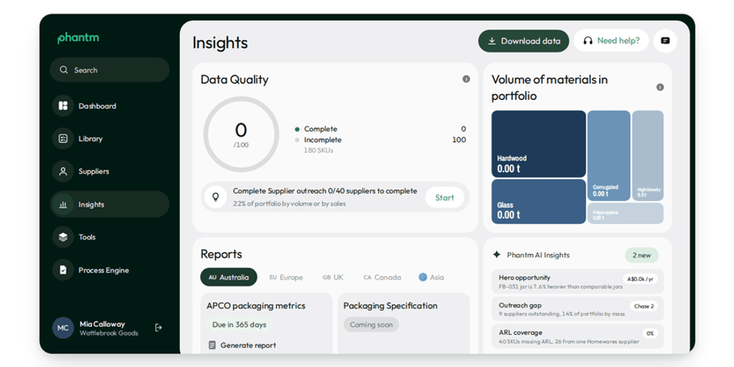The width and height of the screenshot is (734, 367).
Task: Click the download arrow icon
Action: [x=492, y=41]
